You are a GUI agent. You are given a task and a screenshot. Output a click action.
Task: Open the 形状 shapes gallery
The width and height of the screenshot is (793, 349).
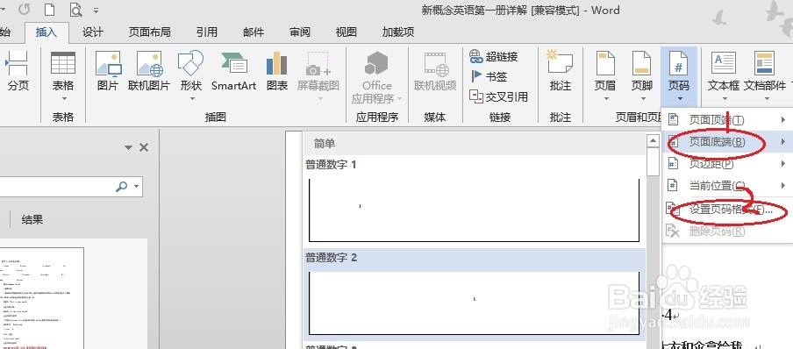(190, 76)
